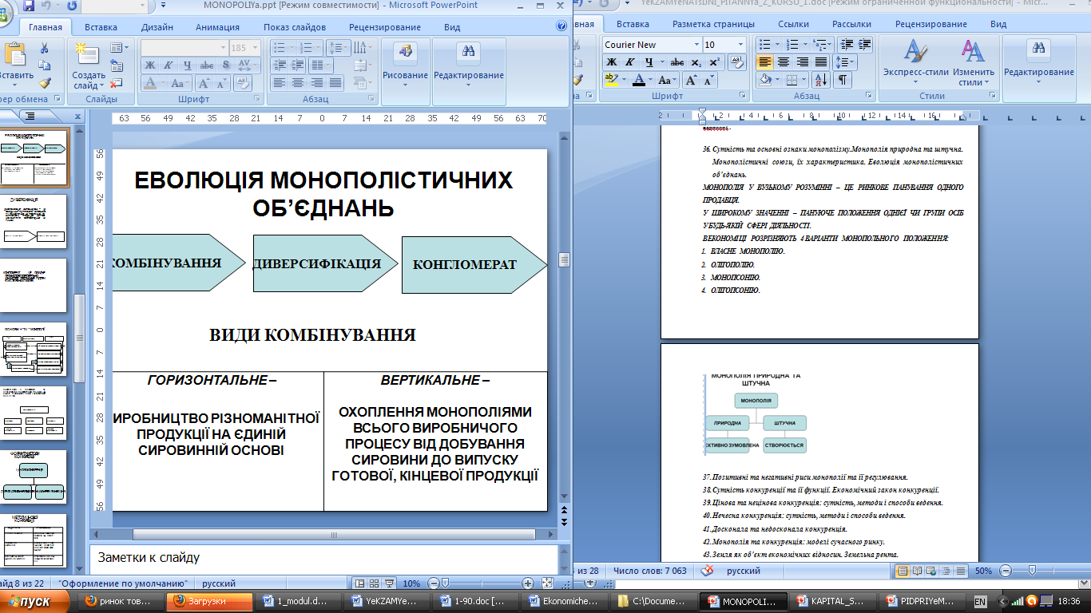The height and width of the screenshot is (613, 1091).
Task: Toggle Underline Ч in Word ribbon
Action: (x=649, y=62)
